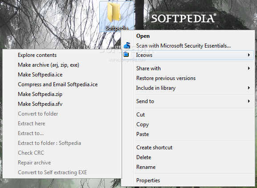Click the Iceows archive icon in menu
Image resolution: width=257 pixels, height=188 pixels.
(x=126, y=54)
